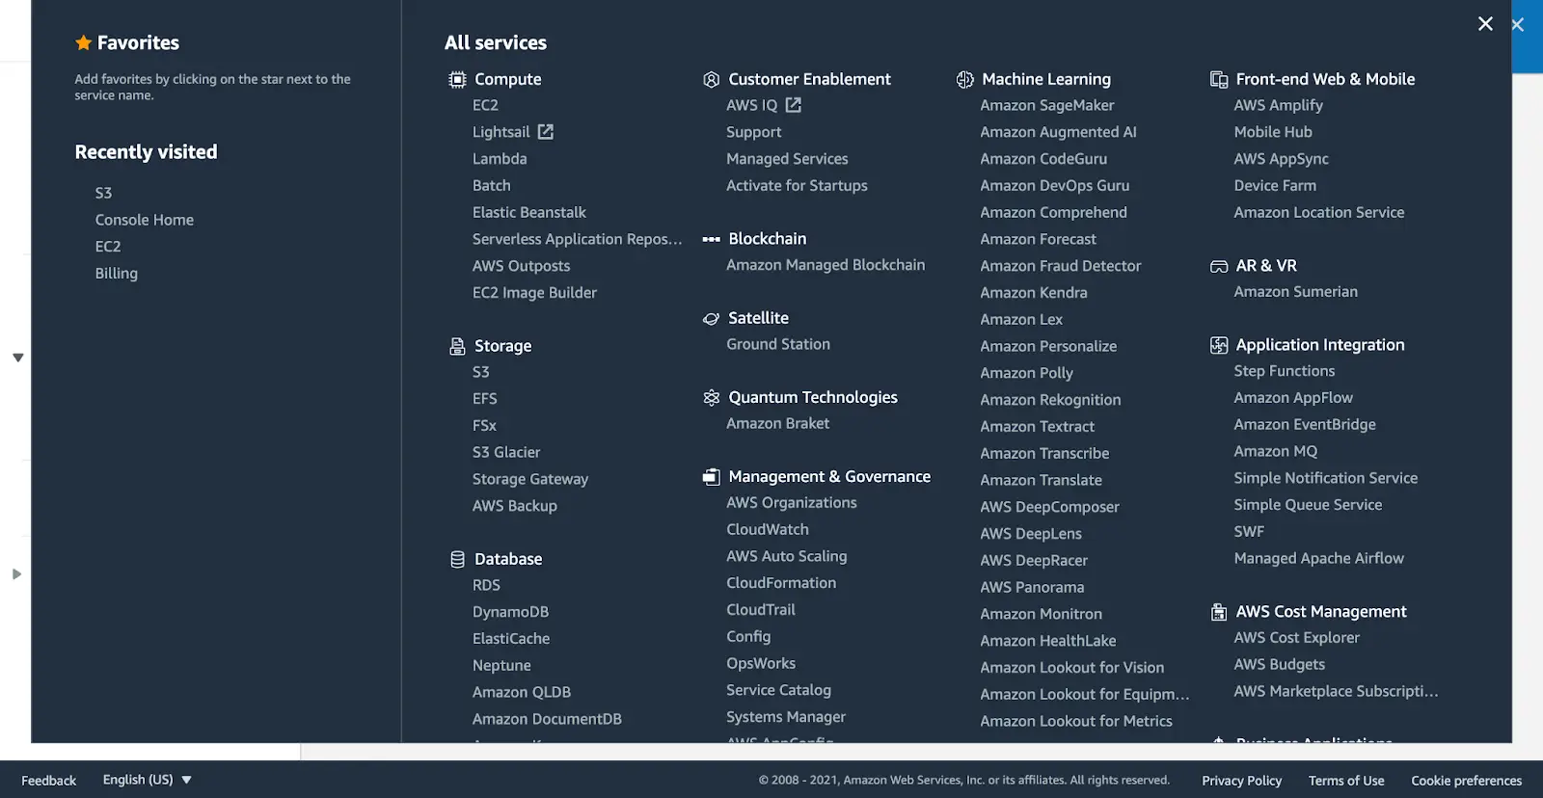Screen dimensions: 1543x798
Task: Click the external link icon next to AWS IQ
Action: [794, 105]
